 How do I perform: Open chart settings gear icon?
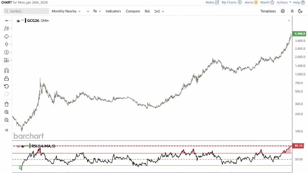282,11
